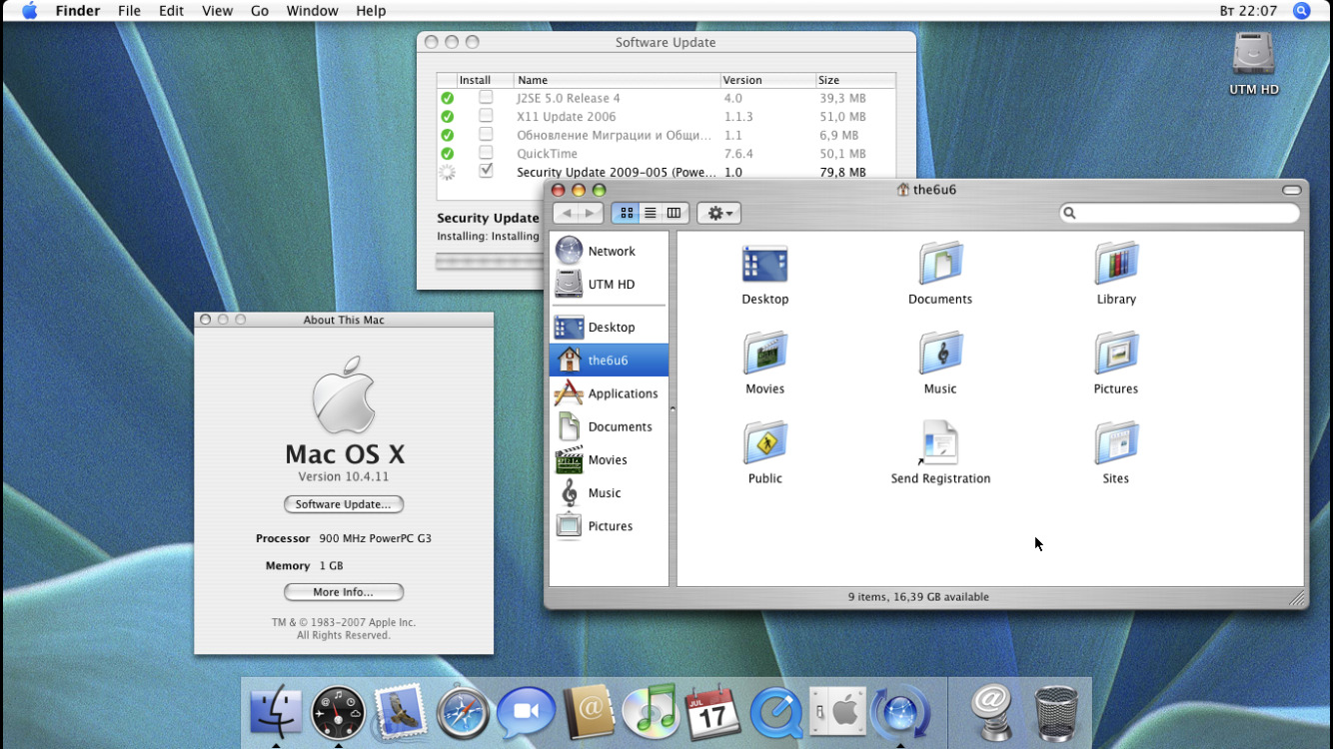This screenshot has width=1333, height=749.
Task: Uncheck Security Update 2009-005 install checkbox
Action: pos(486,171)
